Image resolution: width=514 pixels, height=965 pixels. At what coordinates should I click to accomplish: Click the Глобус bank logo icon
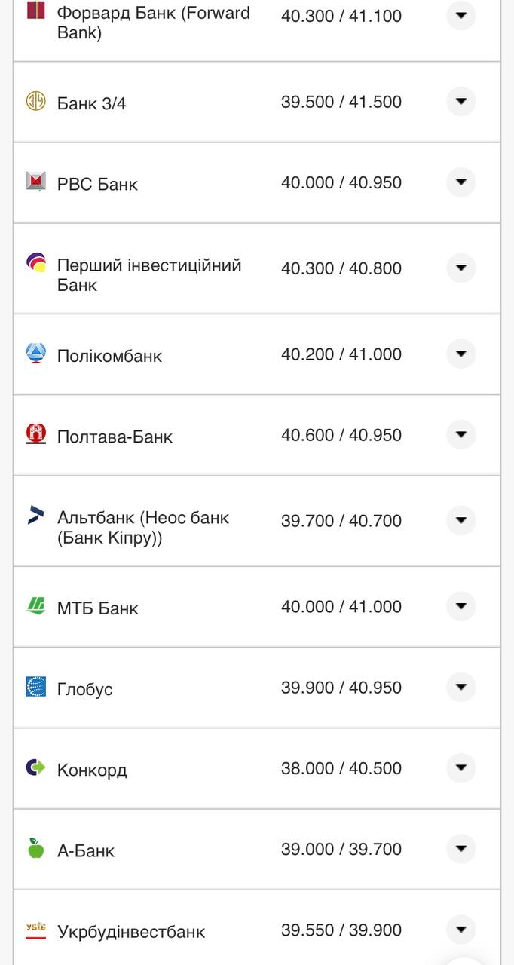(x=36, y=687)
